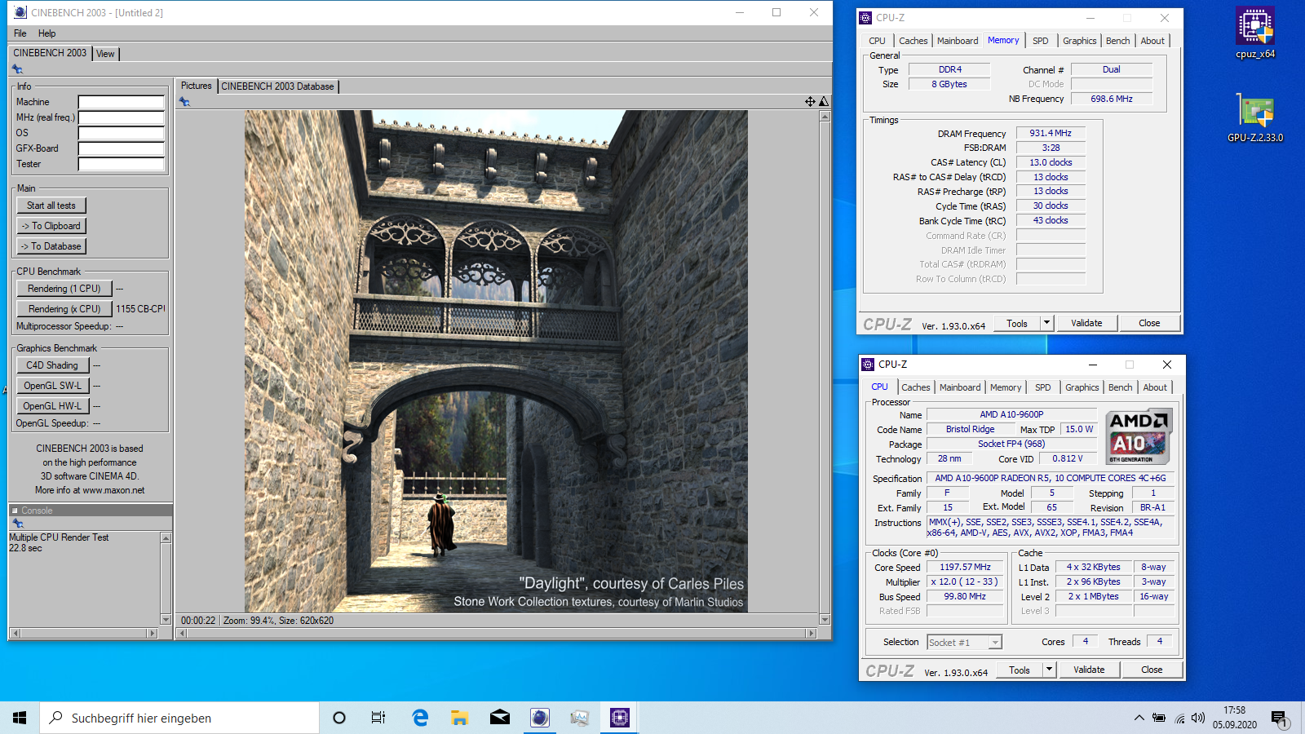Open File Explorer from taskbar
Image resolution: width=1305 pixels, height=734 pixels.
460,718
